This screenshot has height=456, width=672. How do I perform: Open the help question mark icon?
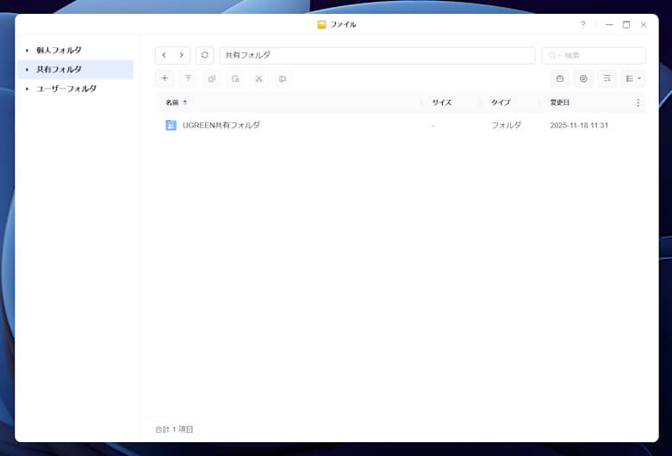pyautogui.click(x=582, y=25)
